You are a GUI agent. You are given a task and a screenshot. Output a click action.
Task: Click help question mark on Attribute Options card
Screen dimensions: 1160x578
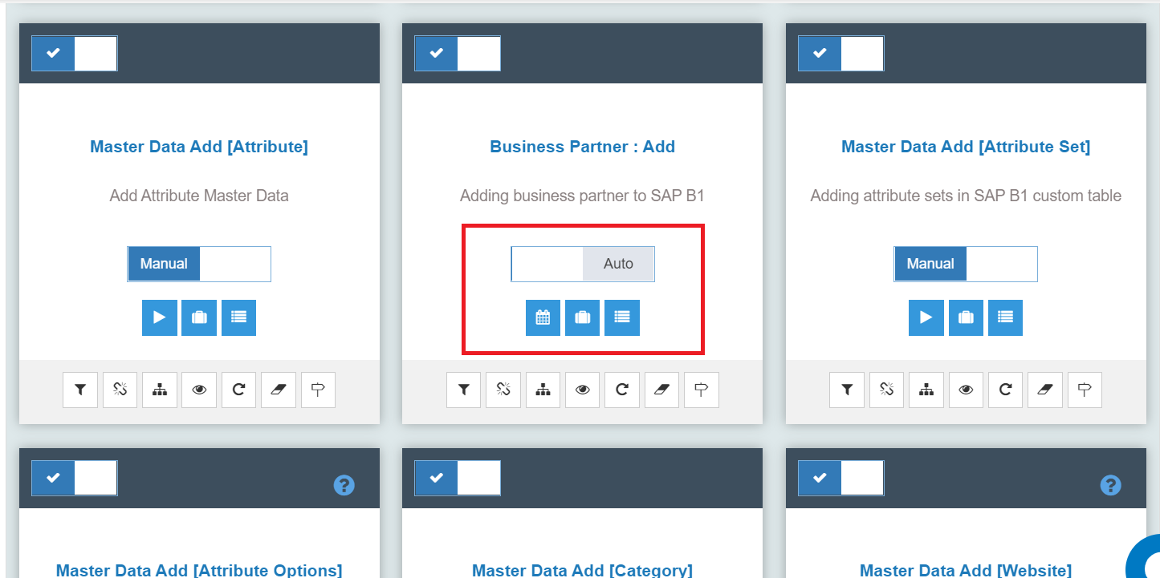point(344,485)
